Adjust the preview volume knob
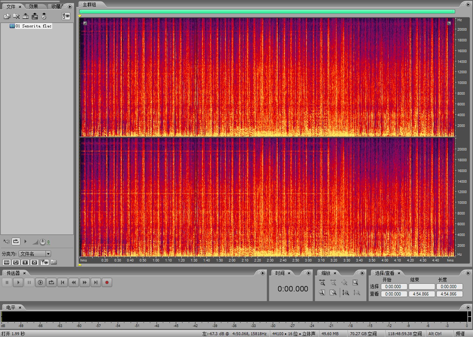 43,242
